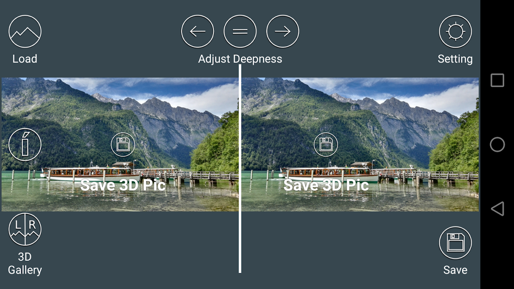Viewport: 514px width, 289px height.
Task: Tap the 'Save' label at bottom right
Action: pos(455,270)
